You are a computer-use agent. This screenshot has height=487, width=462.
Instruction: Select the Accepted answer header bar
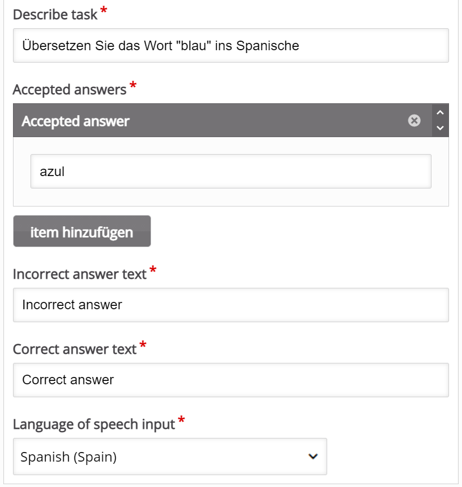pyautogui.click(x=169, y=121)
